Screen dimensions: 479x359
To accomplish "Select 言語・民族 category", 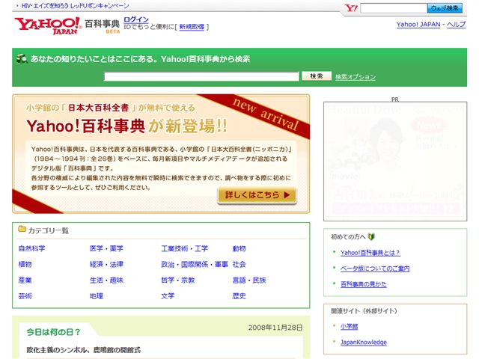I will (249, 280).
